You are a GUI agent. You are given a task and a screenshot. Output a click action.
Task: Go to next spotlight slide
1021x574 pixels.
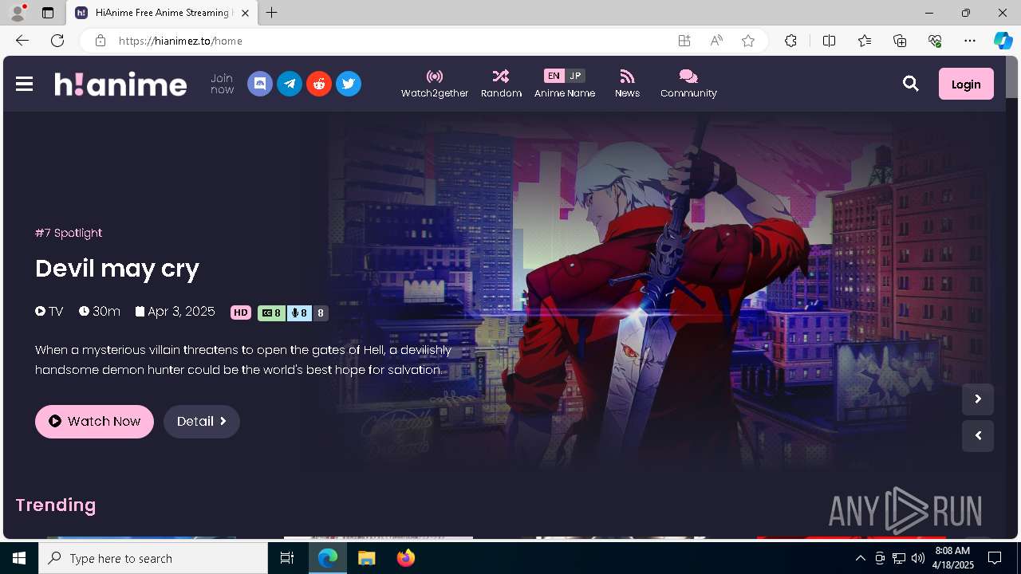point(978,399)
